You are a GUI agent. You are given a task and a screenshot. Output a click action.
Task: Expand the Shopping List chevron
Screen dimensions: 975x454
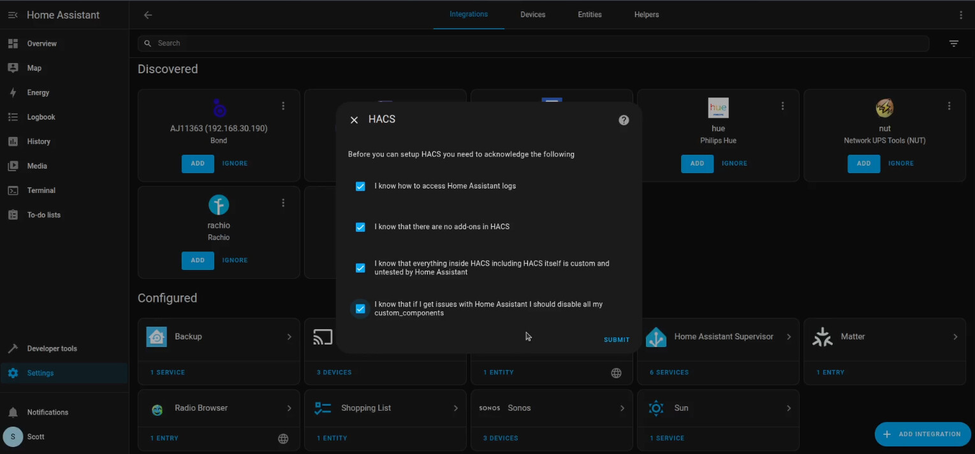click(x=455, y=408)
